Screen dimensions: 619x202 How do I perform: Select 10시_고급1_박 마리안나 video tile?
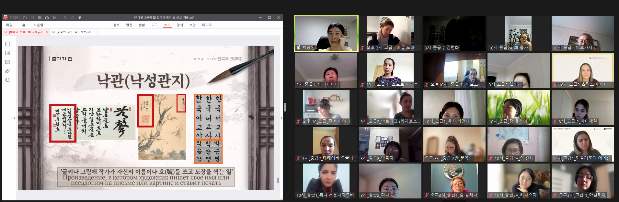454,107
